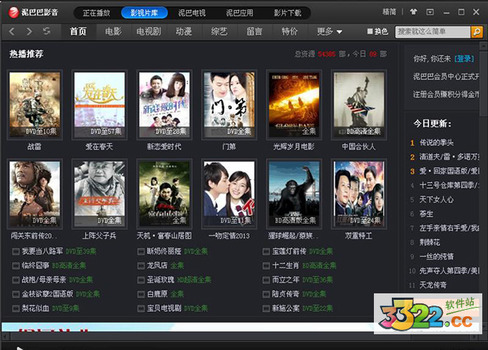Click the search input field
The height and width of the screenshot is (350, 488).
[x=433, y=32]
